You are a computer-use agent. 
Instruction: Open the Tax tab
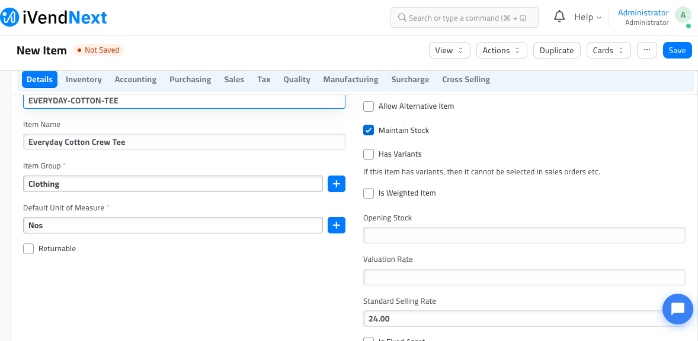pyautogui.click(x=264, y=79)
